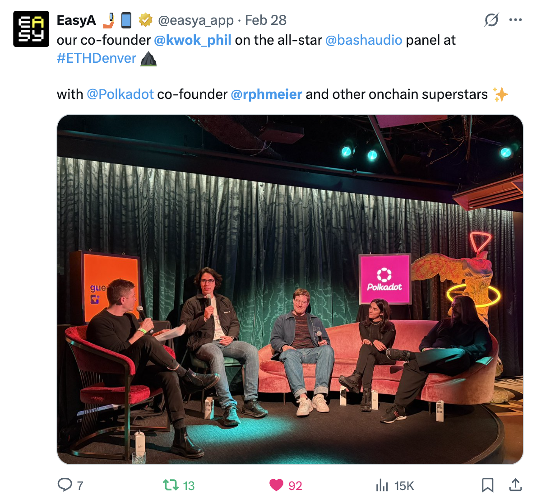Click the reply count 7

[x=80, y=486]
